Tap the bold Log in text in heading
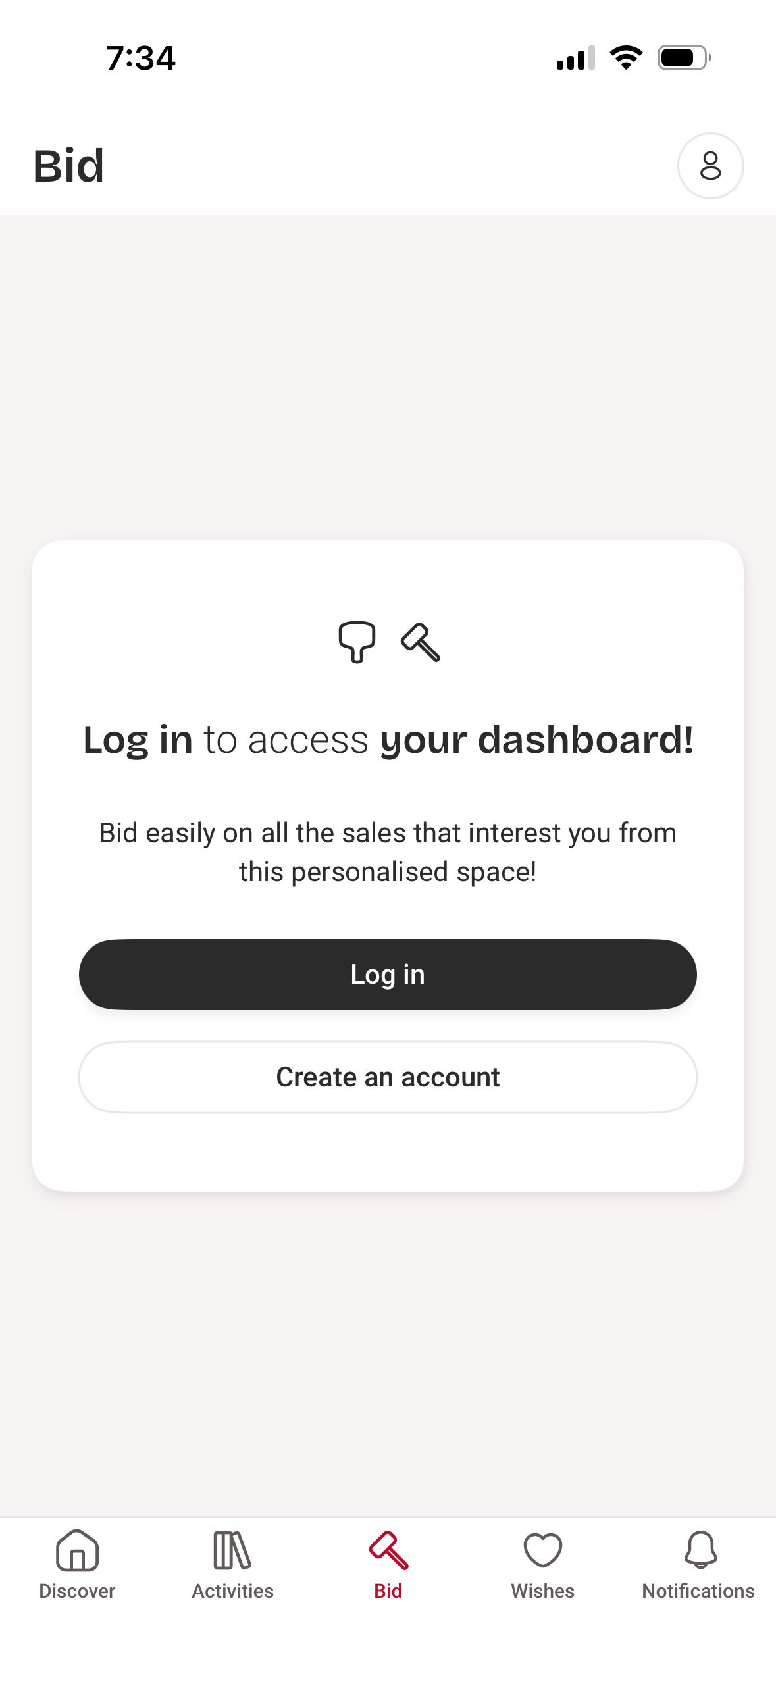 [x=138, y=738]
